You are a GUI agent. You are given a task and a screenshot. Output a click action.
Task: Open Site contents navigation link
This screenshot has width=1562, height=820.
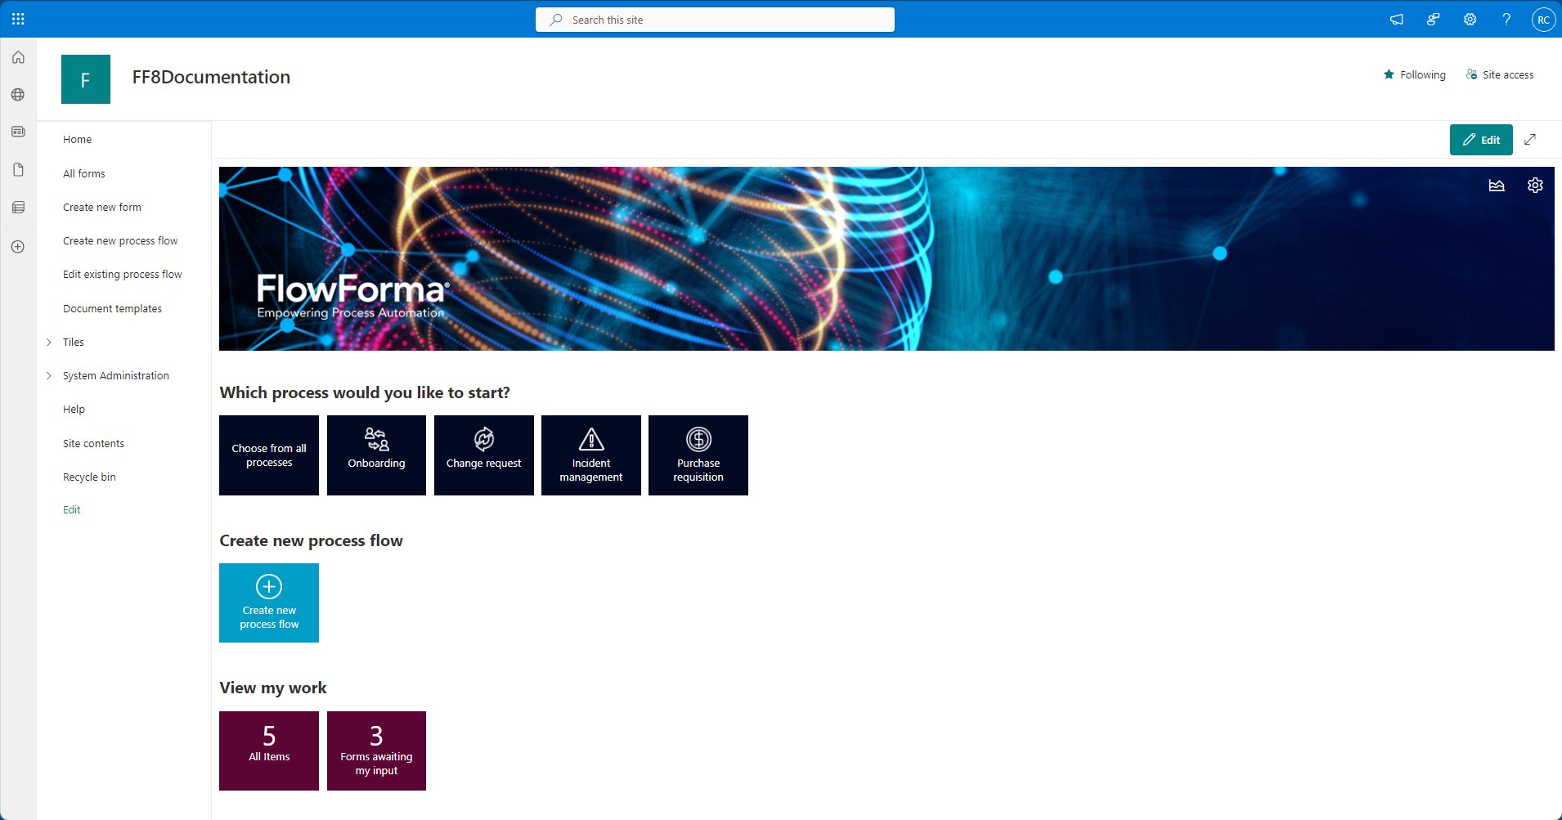click(x=94, y=444)
